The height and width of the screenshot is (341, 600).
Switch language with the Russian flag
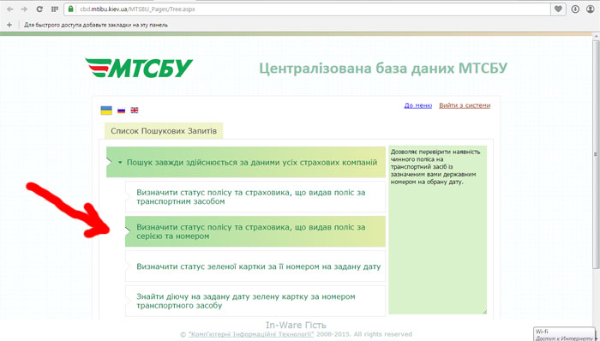122,111
